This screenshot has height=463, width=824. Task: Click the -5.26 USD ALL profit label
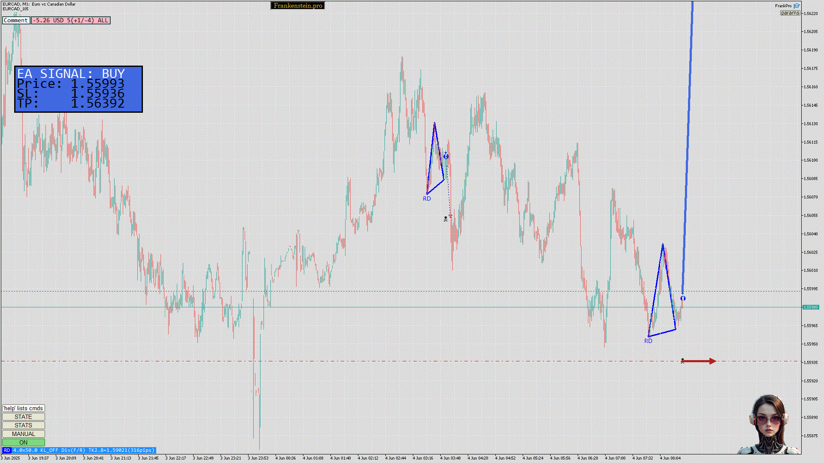point(71,20)
